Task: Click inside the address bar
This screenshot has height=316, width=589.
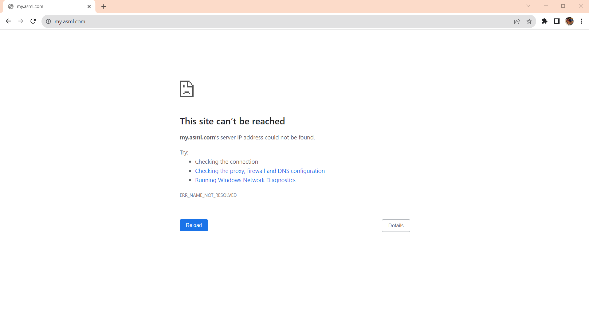Action: click(x=184, y=21)
